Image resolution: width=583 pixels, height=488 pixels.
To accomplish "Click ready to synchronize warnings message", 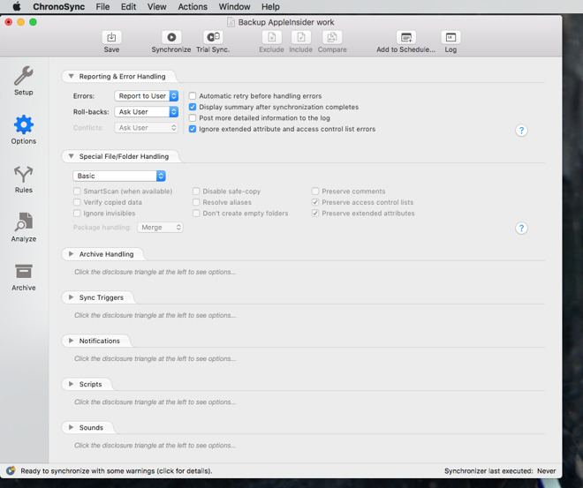I will point(117,471).
